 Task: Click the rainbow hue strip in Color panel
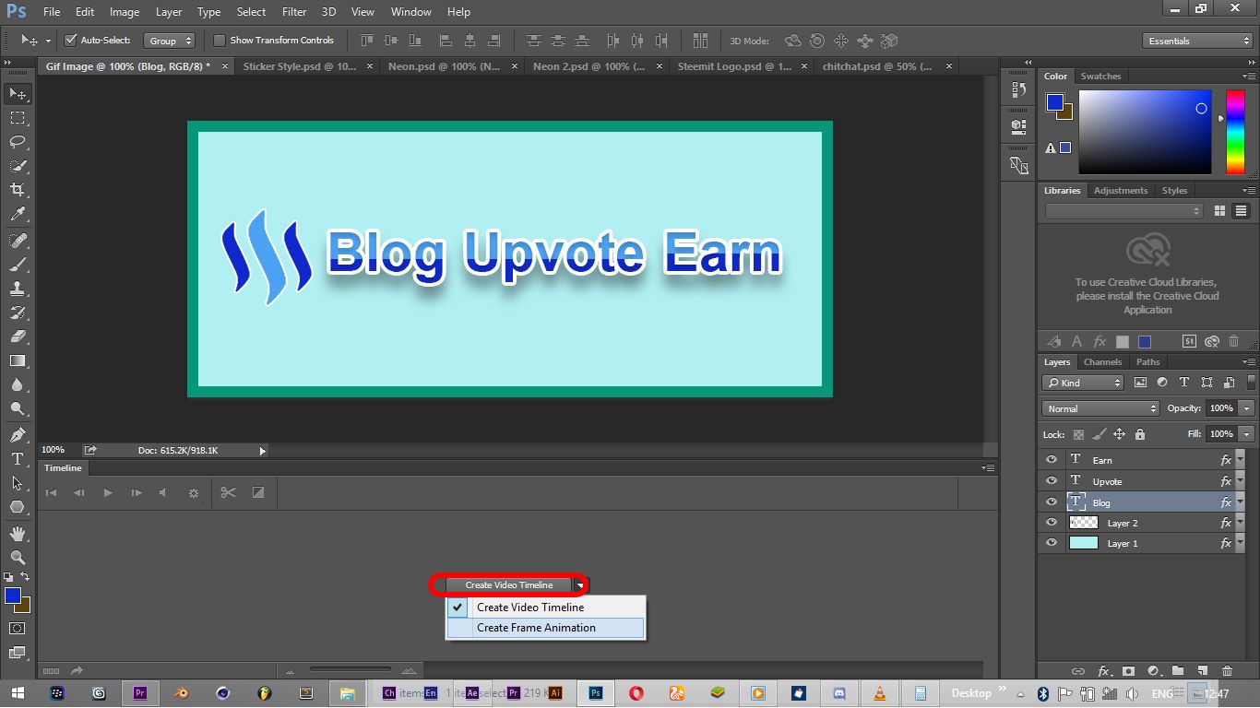point(1235,132)
